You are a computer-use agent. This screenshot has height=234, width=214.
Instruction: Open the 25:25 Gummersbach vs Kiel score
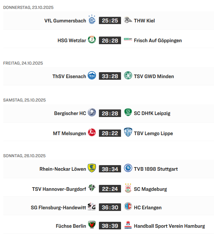point(110,20)
